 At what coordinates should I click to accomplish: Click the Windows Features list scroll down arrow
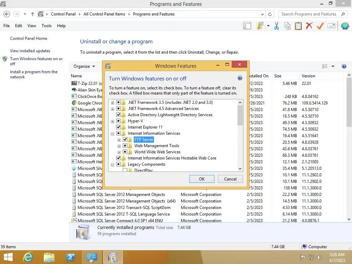240,168
